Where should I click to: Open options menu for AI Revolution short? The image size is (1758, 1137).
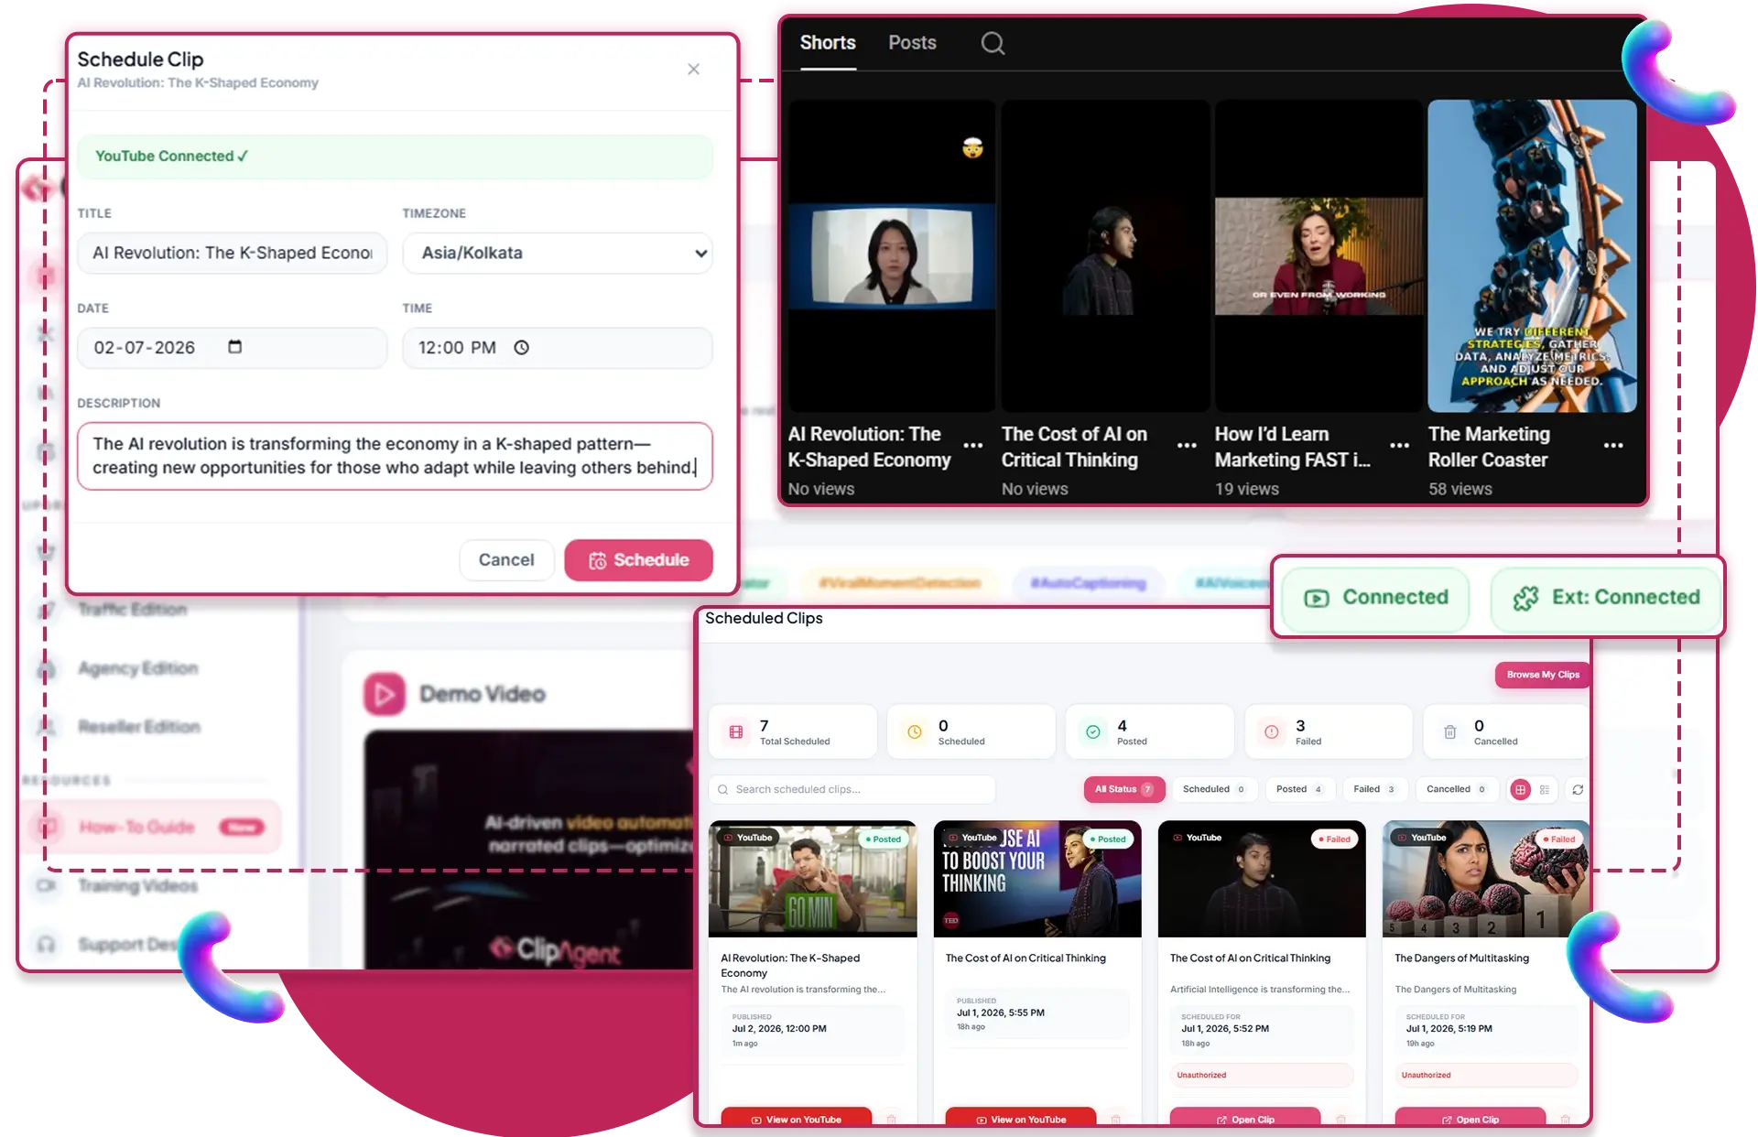point(973,446)
